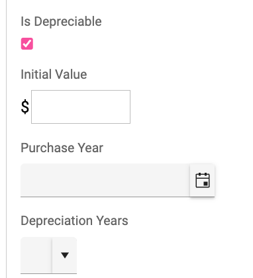The height and width of the screenshot is (278, 253).
Task: Click the Is Depreciable label
Action: (61, 22)
